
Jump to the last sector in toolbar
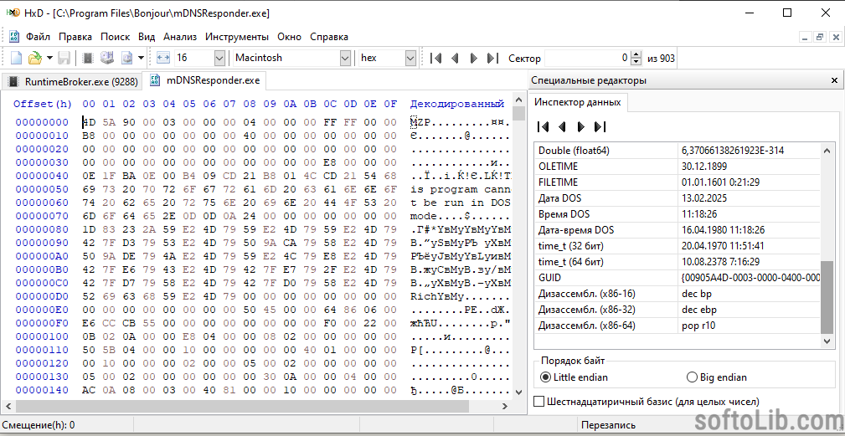click(492, 58)
